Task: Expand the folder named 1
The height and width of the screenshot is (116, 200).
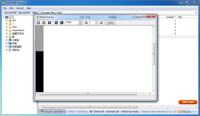Action: tap(7, 24)
